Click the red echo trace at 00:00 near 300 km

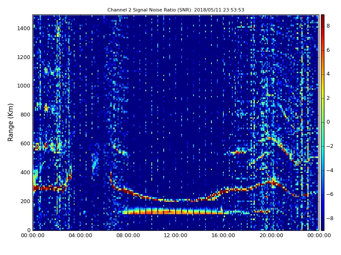[x=49, y=188]
